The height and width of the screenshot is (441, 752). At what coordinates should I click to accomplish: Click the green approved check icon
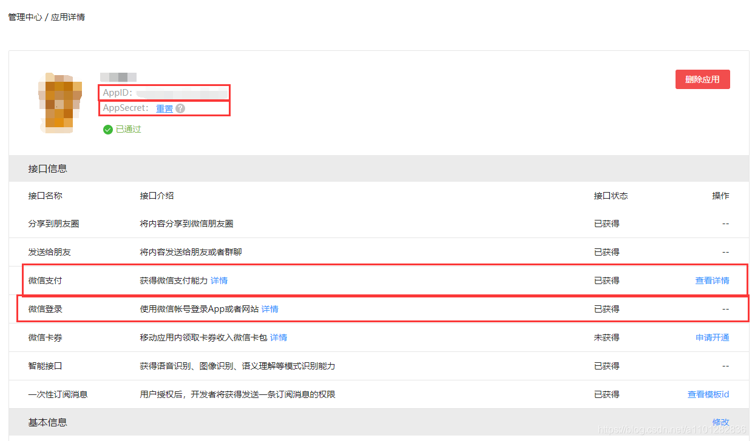[108, 129]
